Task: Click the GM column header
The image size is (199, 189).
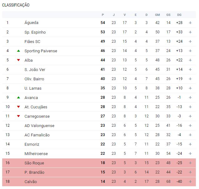Action: click(157, 15)
